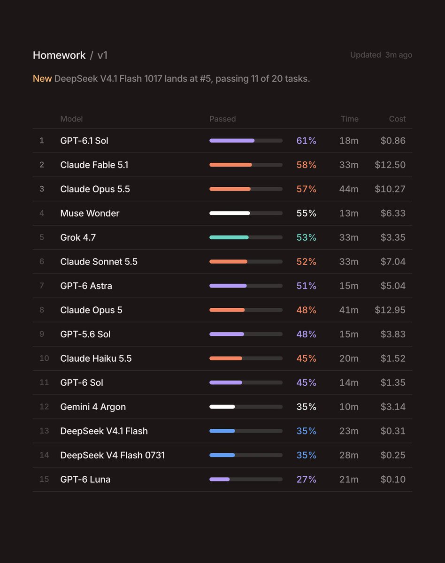
Task: Click the Model column header
Action: [71, 119]
